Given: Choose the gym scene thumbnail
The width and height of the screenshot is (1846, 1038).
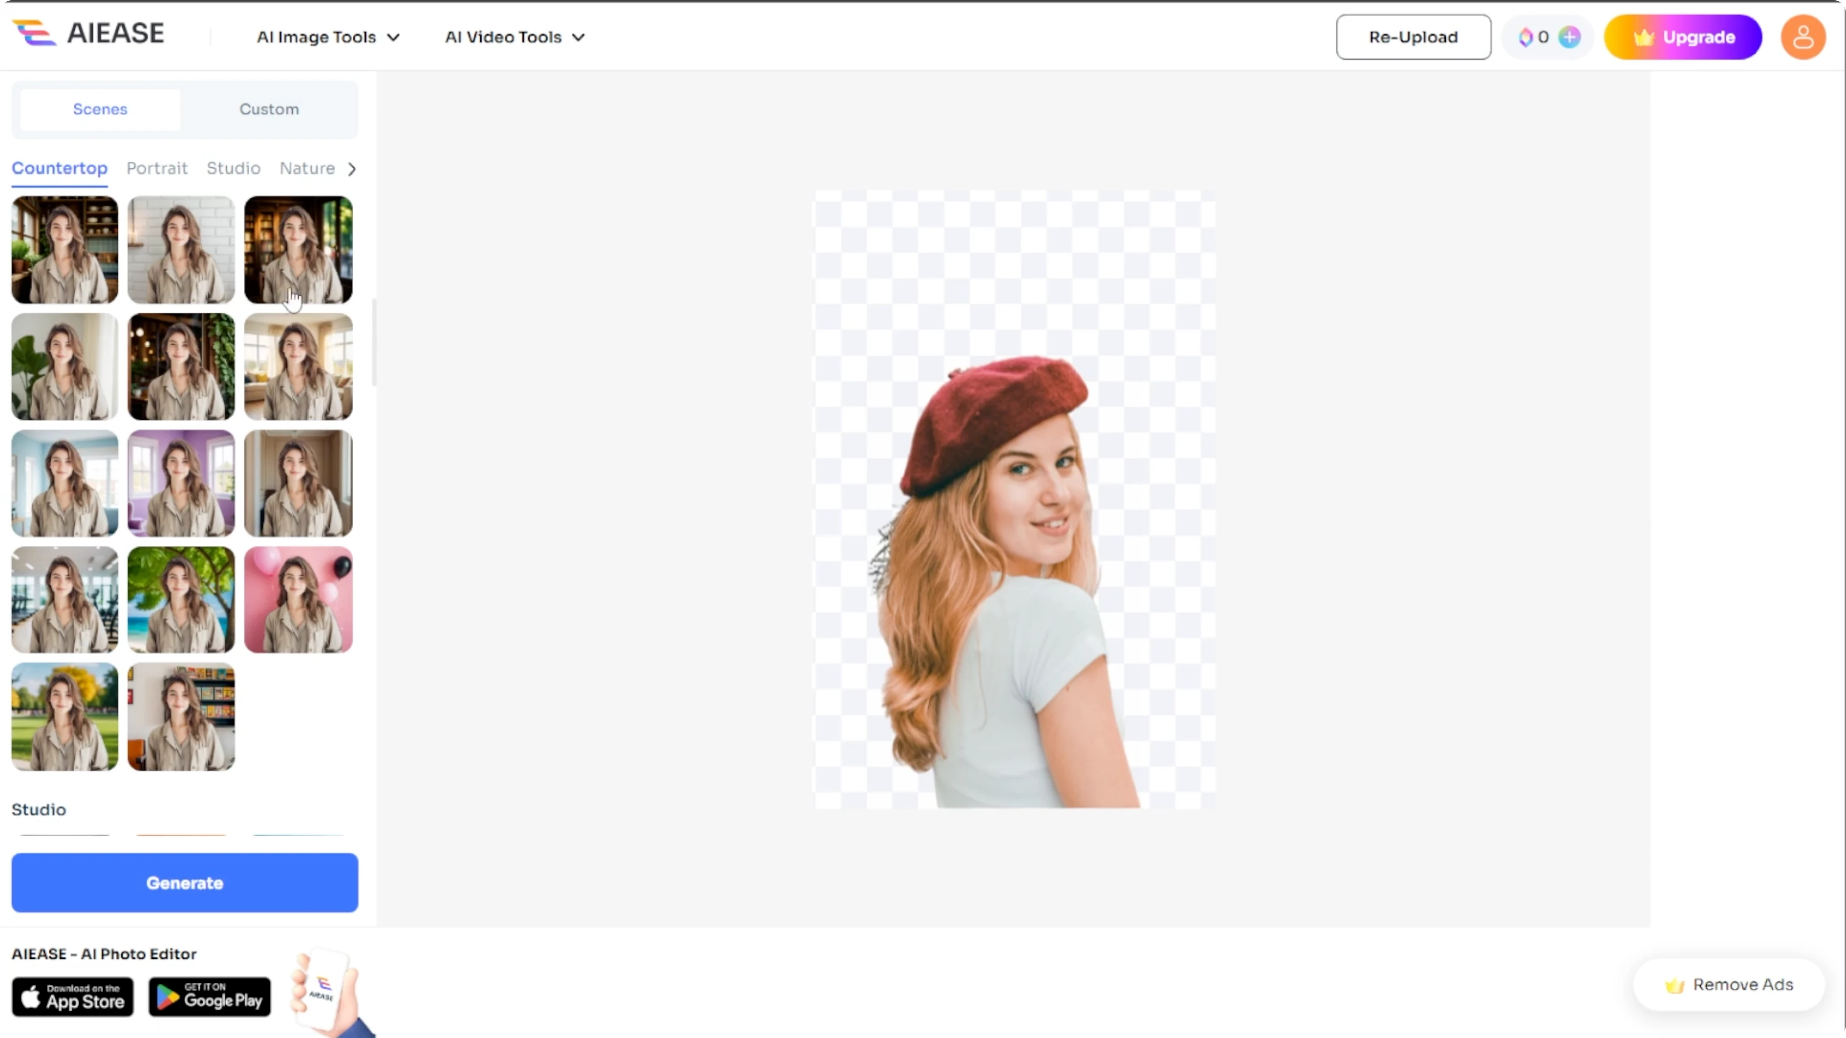Looking at the screenshot, I should [65, 600].
